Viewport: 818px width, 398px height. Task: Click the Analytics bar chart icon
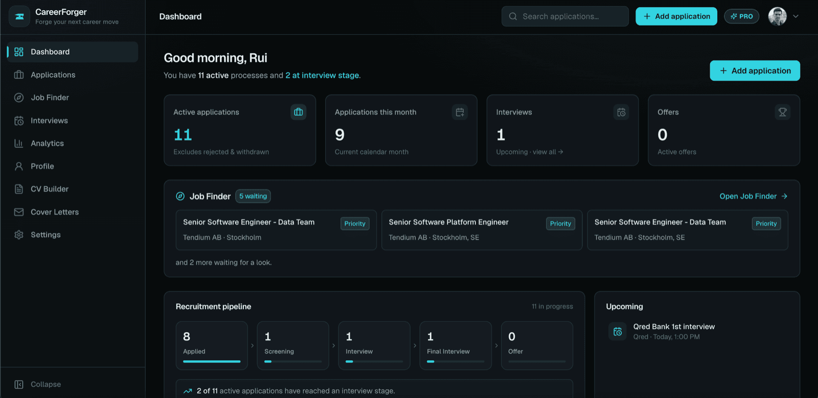(19, 143)
